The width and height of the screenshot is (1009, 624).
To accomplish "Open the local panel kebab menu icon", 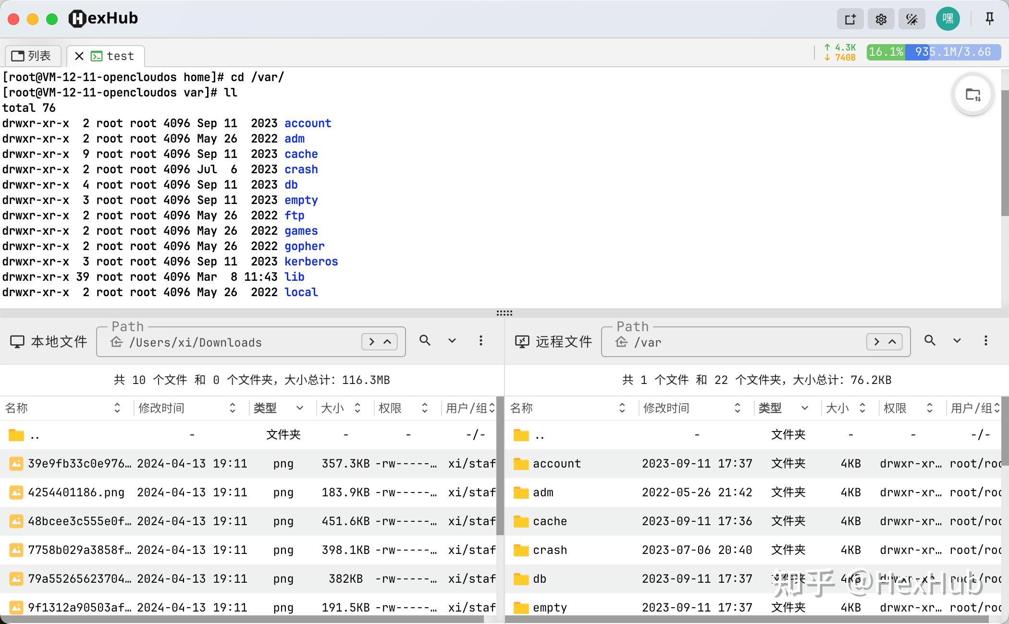I will (x=481, y=341).
